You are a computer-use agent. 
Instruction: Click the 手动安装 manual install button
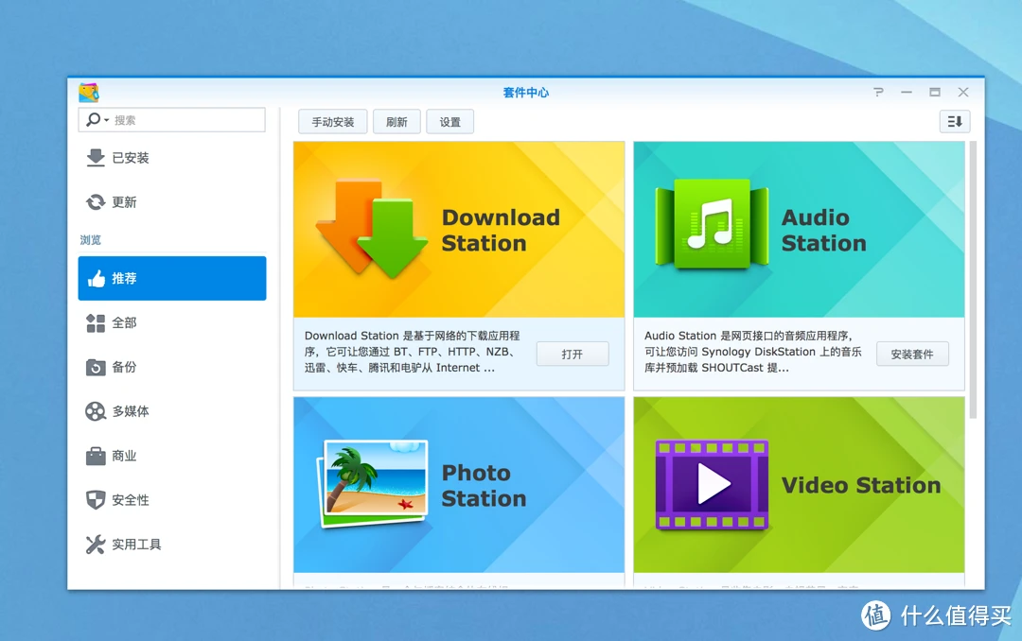(x=333, y=122)
